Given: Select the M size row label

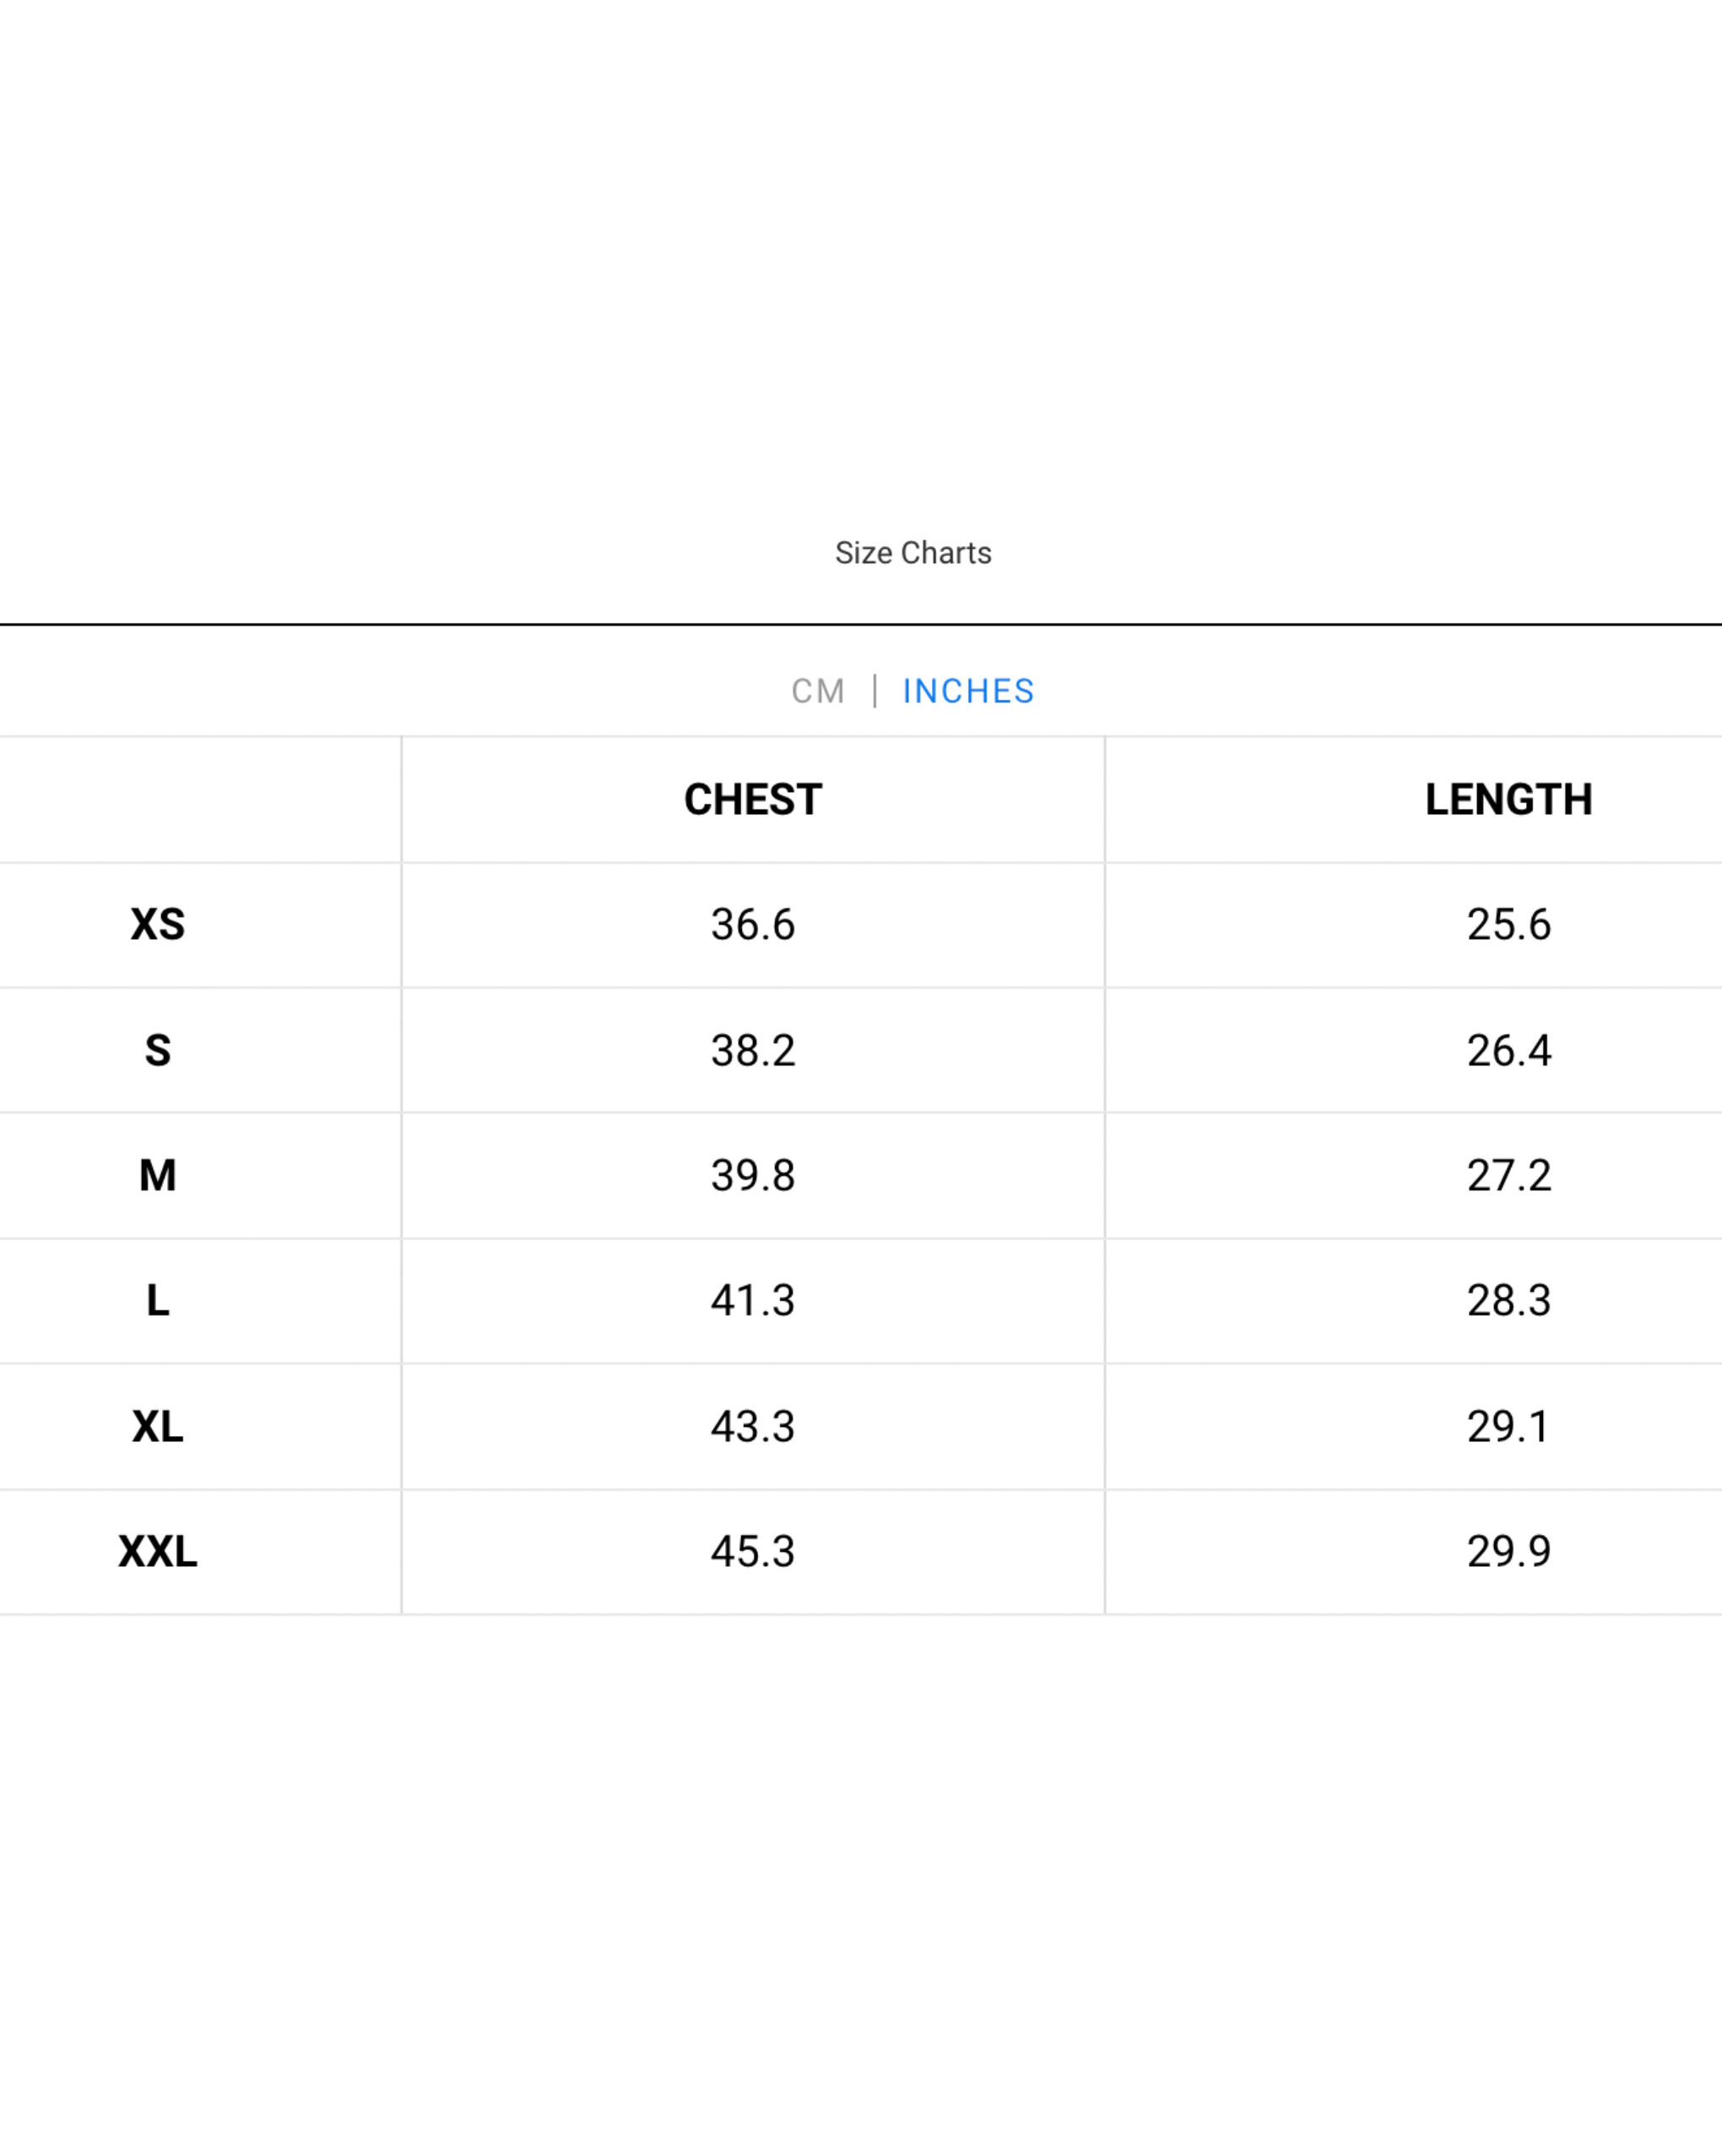Looking at the screenshot, I should (158, 1175).
